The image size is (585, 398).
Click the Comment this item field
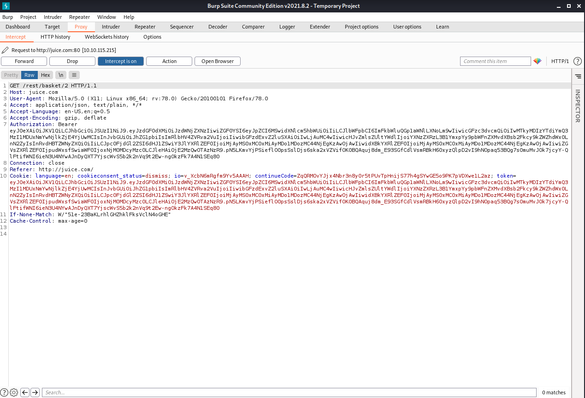pyautogui.click(x=496, y=61)
